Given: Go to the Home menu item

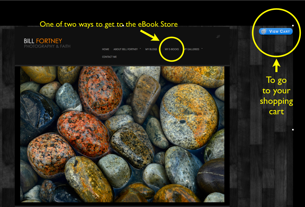Looking at the screenshot, I should 106,49.
